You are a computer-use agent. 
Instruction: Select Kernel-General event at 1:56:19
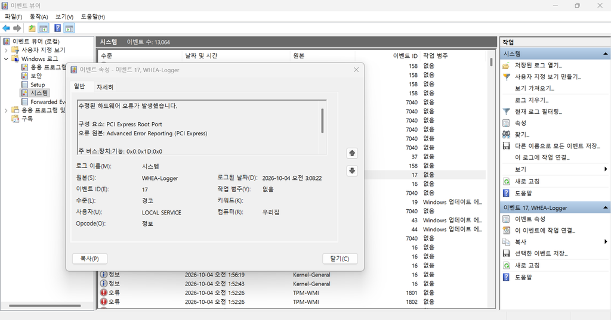[292, 275]
